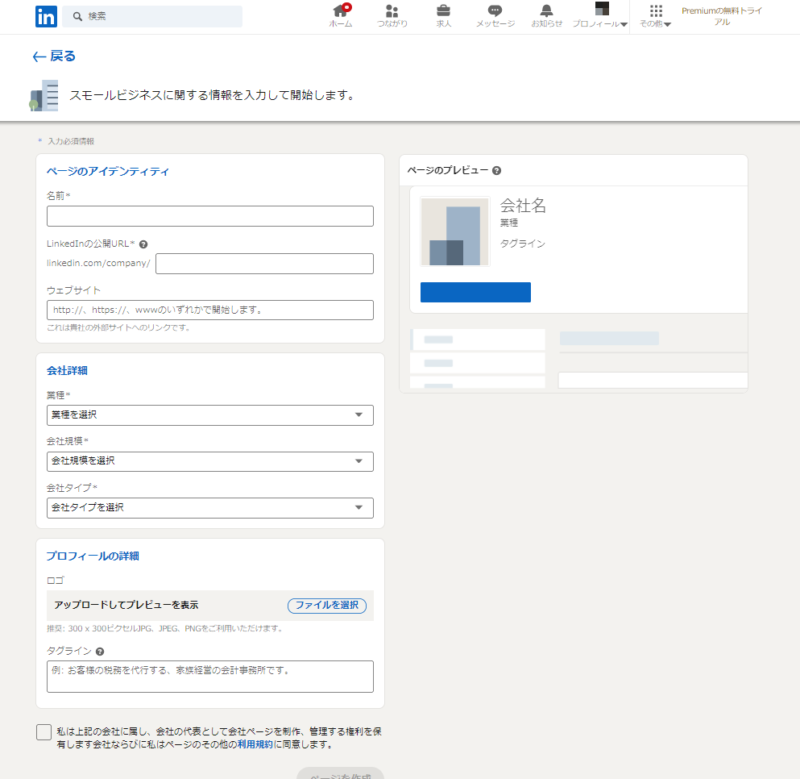Click the 求人 (Jobs) briefcase icon

tap(443, 11)
